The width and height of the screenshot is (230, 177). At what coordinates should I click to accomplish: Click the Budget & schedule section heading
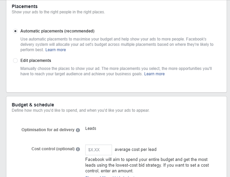pos(33,105)
